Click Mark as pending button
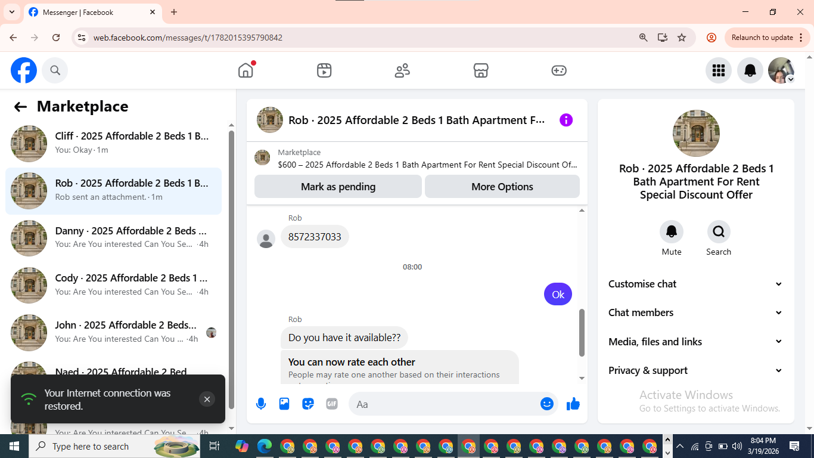 click(338, 187)
